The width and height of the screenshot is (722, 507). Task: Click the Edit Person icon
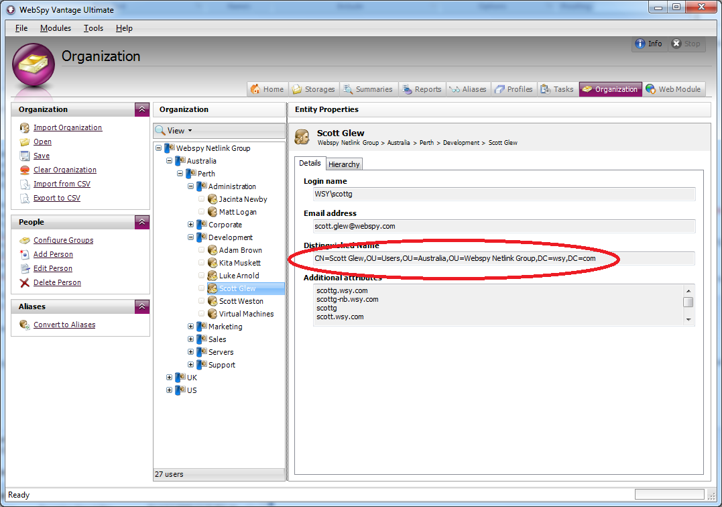tap(24, 268)
